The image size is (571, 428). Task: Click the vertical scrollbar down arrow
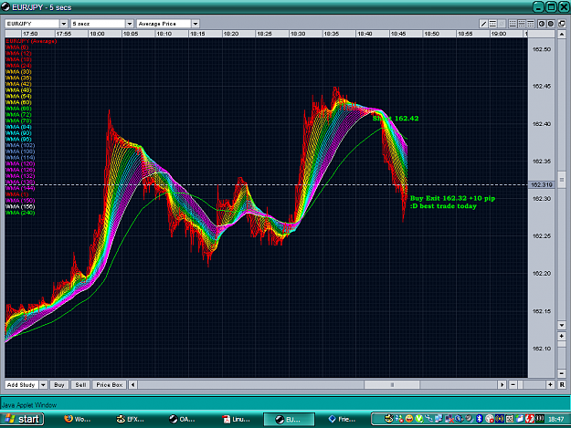pos(562,325)
